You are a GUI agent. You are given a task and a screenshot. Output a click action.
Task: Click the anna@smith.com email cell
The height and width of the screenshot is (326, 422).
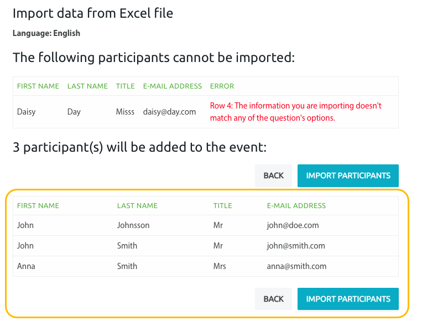[296, 266]
